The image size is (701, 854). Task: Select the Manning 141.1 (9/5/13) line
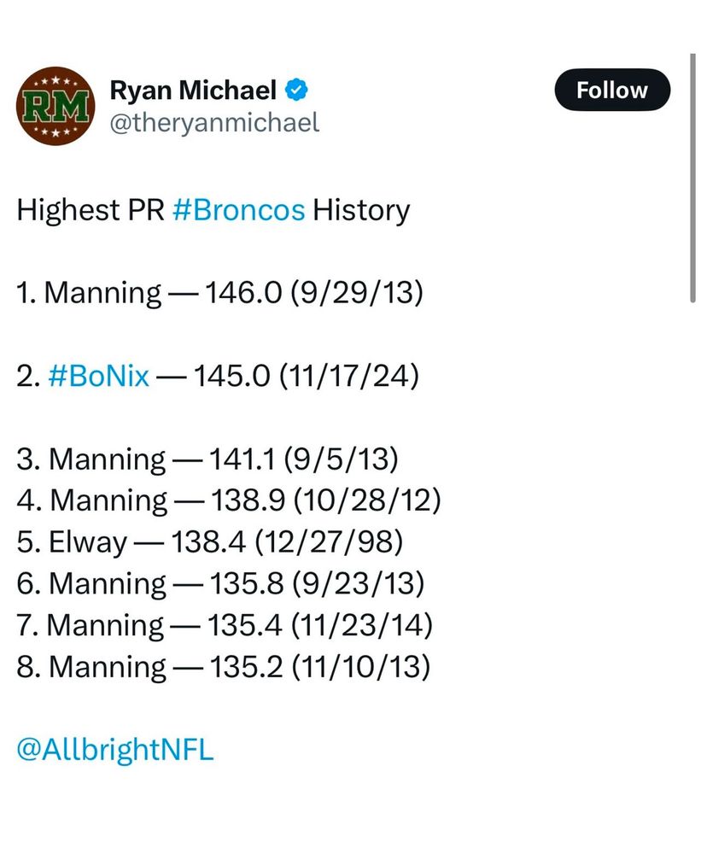pos(207,459)
